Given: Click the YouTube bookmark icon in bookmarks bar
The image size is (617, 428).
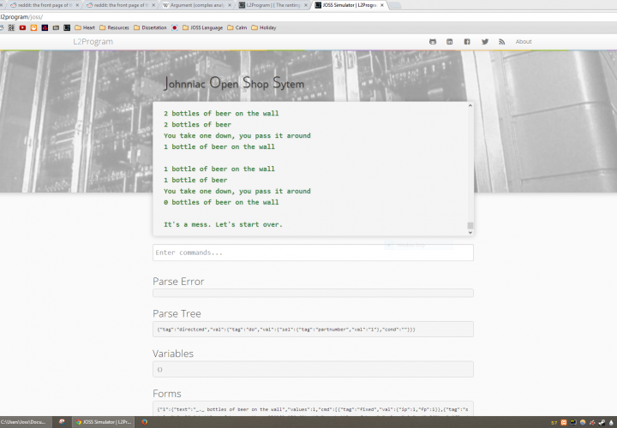Looking at the screenshot, I should click(22, 27).
